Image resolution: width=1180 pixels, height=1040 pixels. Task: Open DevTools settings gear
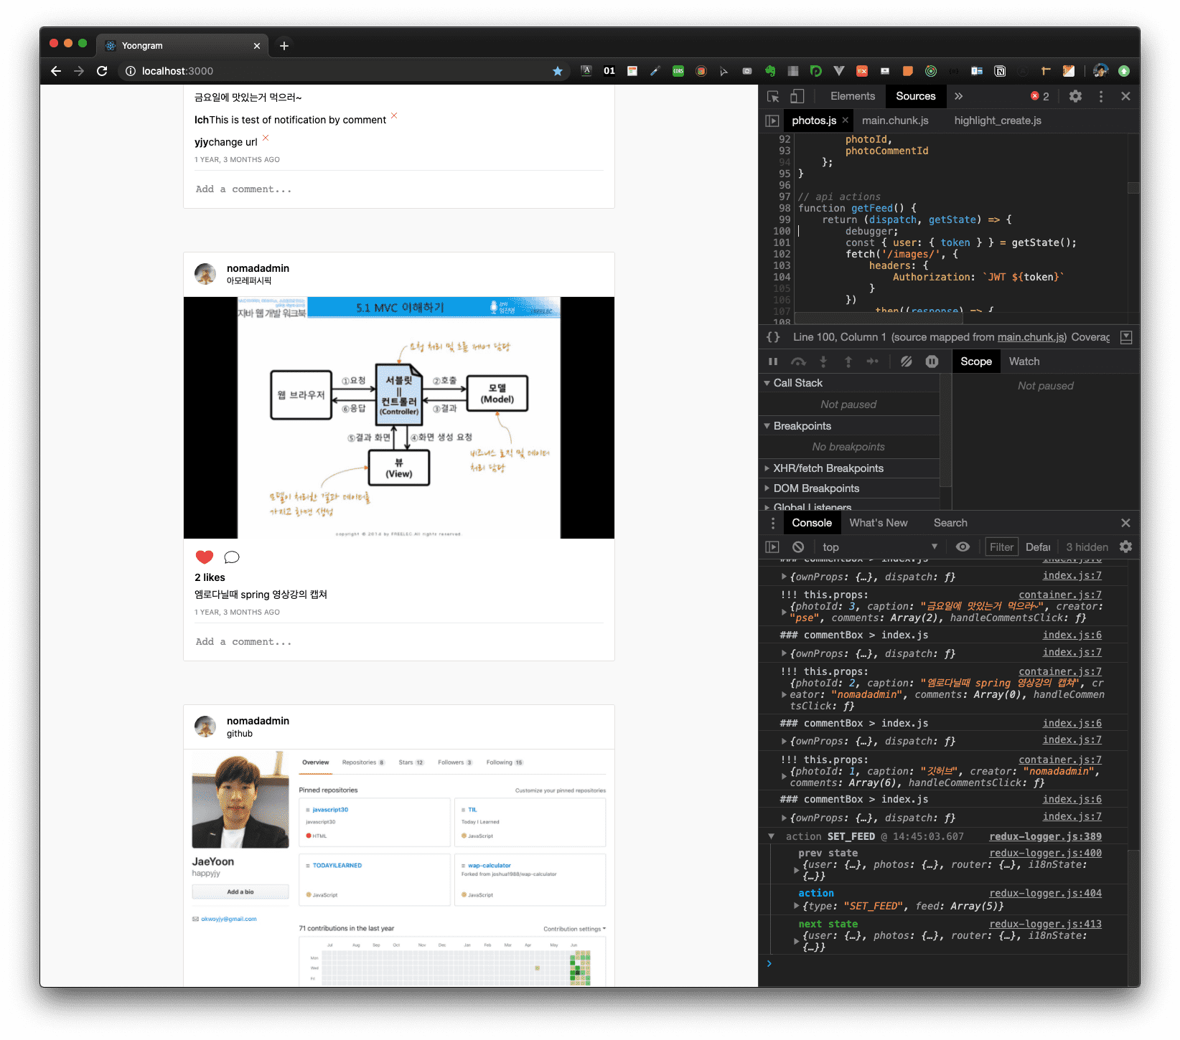[x=1075, y=96]
